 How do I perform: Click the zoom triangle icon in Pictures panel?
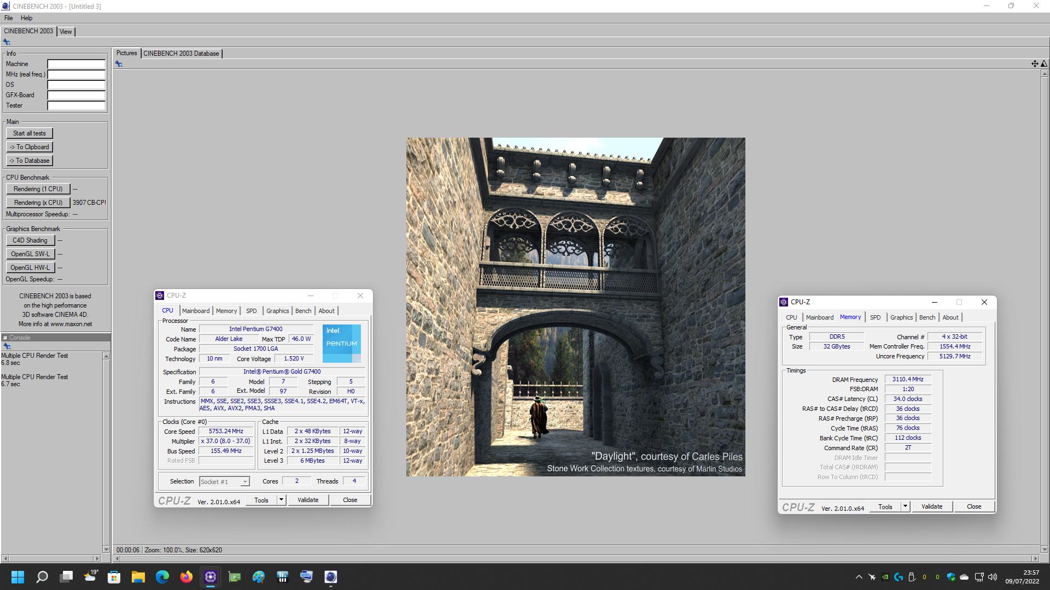coord(1044,64)
